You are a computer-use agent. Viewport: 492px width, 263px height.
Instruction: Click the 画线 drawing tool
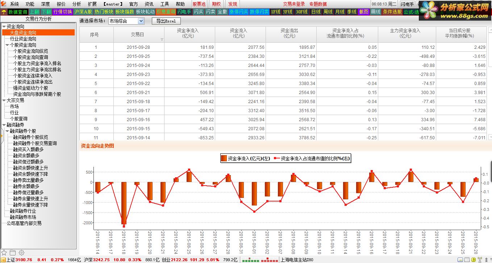pos(376,12)
